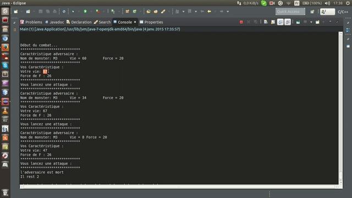Toggle Show Console When Standard Error Changes
The height and width of the screenshot is (198, 352).
(x=288, y=22)
